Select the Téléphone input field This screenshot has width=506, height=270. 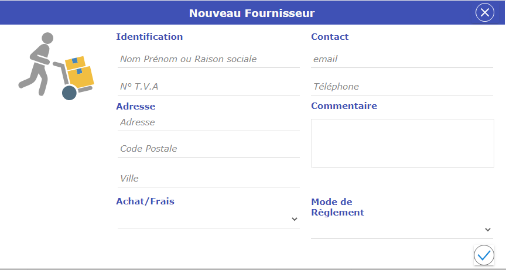pos(402,87)
